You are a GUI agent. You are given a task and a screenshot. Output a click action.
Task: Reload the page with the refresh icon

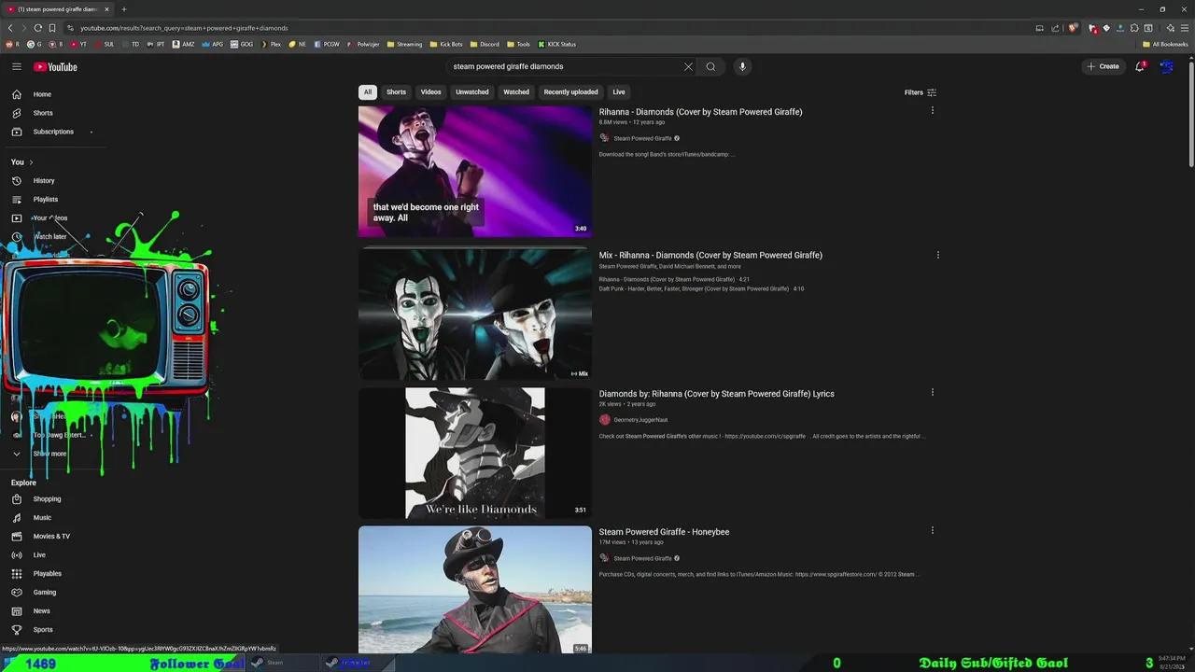click(37, 28)
